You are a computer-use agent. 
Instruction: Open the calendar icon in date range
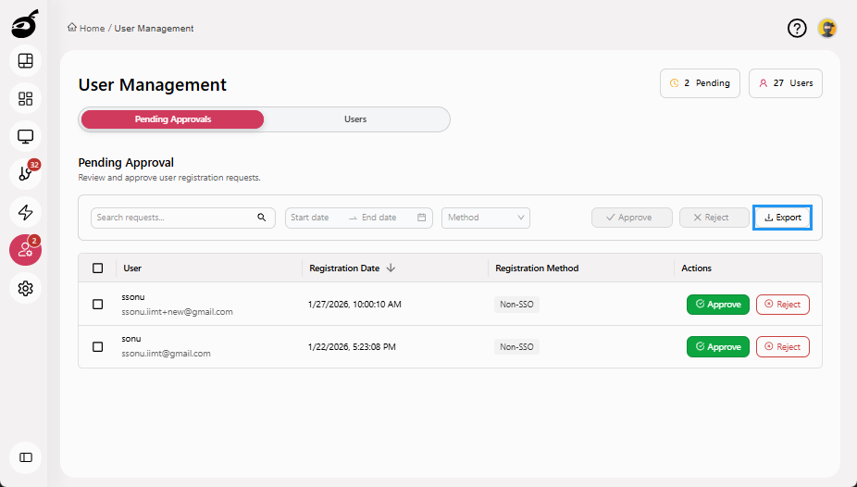pyautogui.click(x=421, y=218)
